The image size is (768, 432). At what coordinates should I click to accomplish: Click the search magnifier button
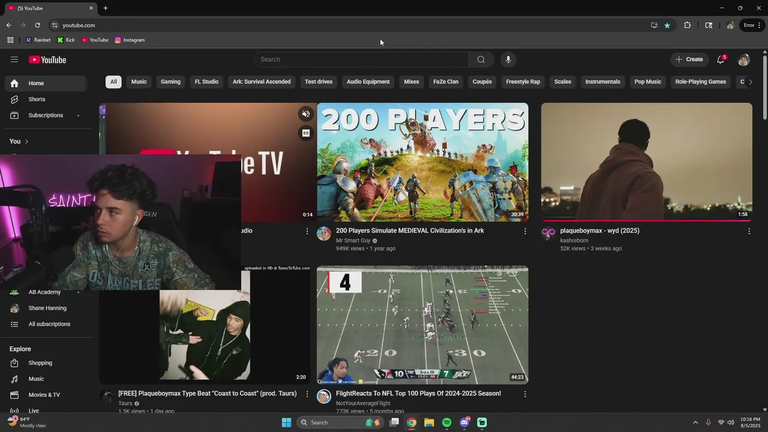(481, 59)
